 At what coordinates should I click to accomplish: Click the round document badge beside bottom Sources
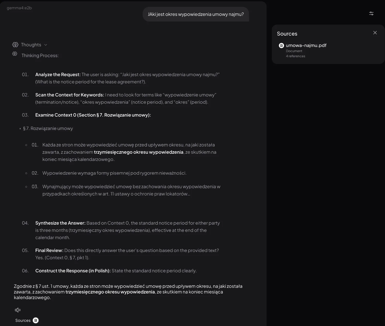(x=36, y=320)
